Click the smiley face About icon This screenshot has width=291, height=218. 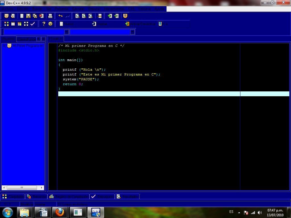(x=50, y=24)
